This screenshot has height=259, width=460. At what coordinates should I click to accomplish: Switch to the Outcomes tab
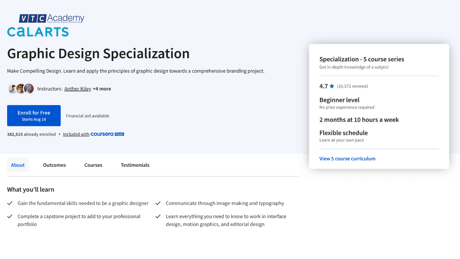click(x=54, y=165)
